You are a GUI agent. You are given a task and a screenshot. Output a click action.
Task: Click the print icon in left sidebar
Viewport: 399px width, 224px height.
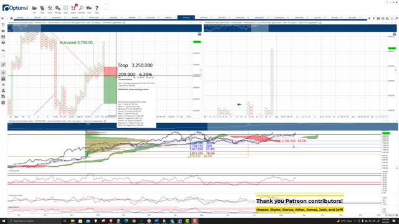3,43
